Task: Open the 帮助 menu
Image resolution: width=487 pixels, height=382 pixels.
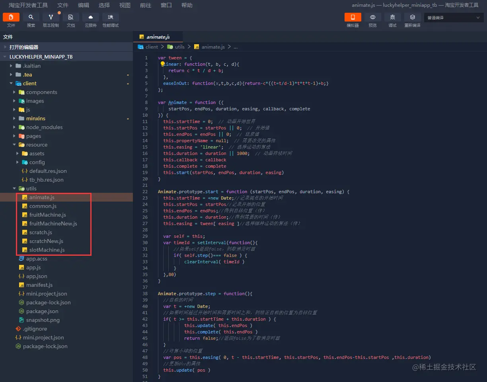Action: point(187,5)
